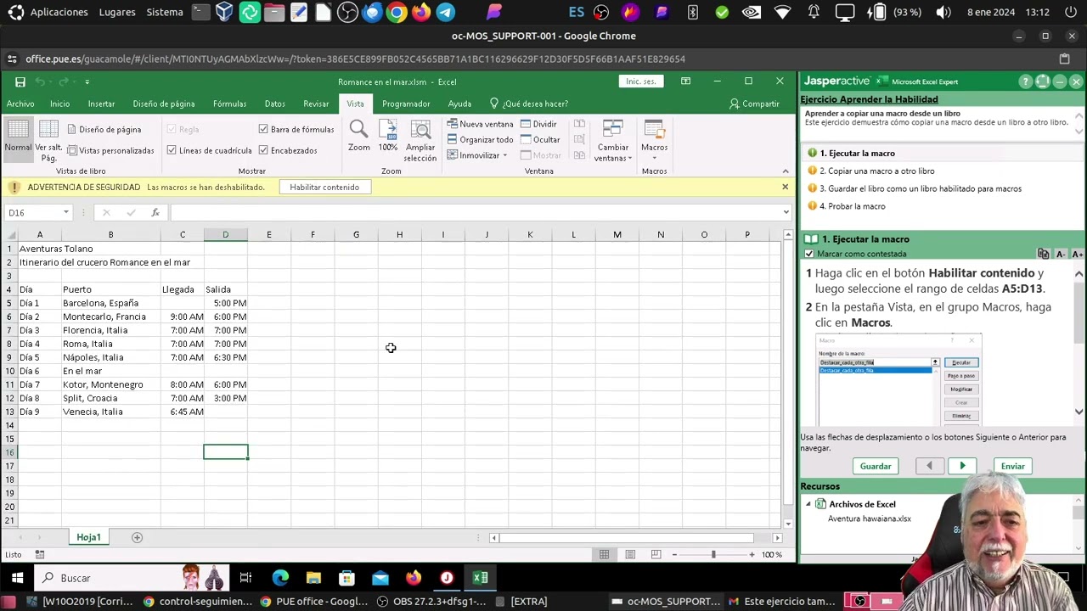Toggle Encabezados checkbox
Viewport: 1087px width, 611px height.
pos(263,150)
